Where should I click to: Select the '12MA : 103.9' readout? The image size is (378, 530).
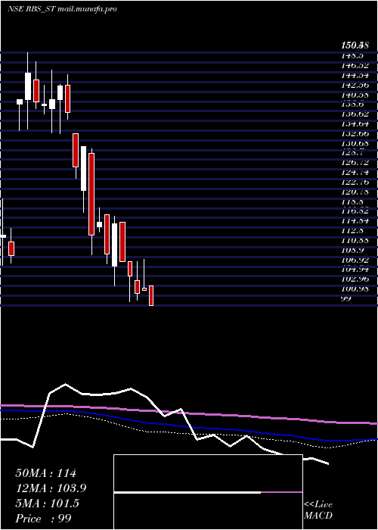51,488
